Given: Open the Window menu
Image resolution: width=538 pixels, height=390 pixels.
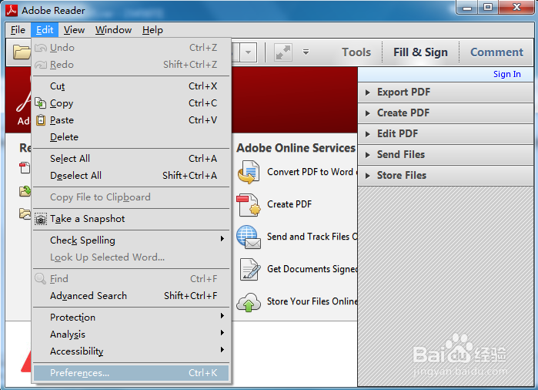Looking at the screenshot, I should pyautogui.click(x=114, y=30).
